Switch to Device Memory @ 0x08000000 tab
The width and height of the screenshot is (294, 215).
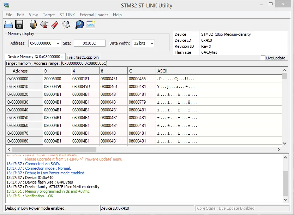pos(35,57)
